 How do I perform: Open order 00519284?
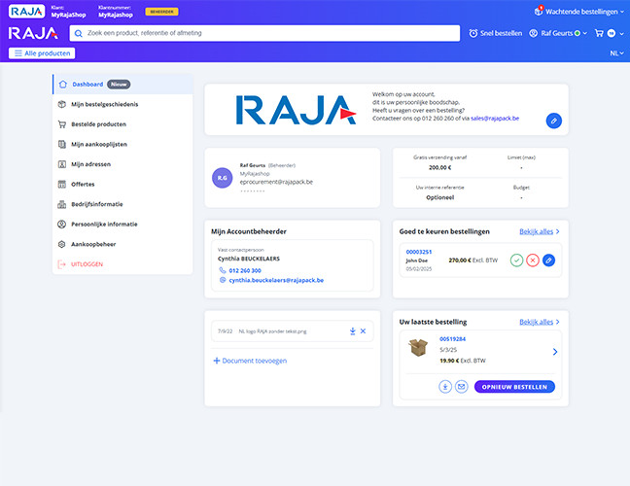coord(452,339)
